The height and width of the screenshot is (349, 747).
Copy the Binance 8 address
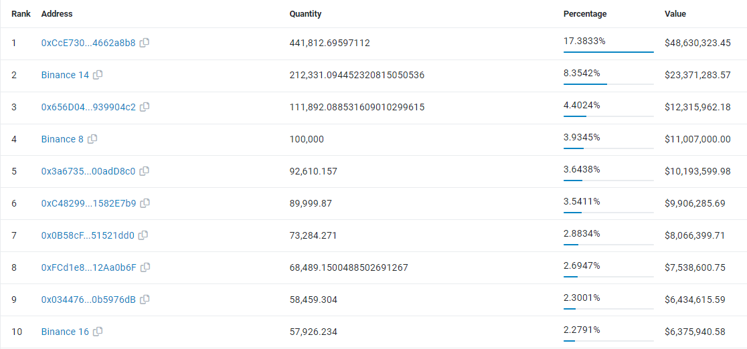(92, 139)
